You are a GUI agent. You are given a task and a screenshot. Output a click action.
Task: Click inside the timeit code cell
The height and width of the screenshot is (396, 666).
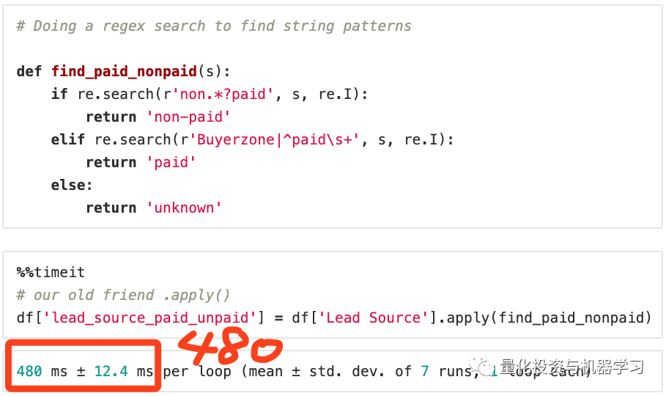pos(333,295)
